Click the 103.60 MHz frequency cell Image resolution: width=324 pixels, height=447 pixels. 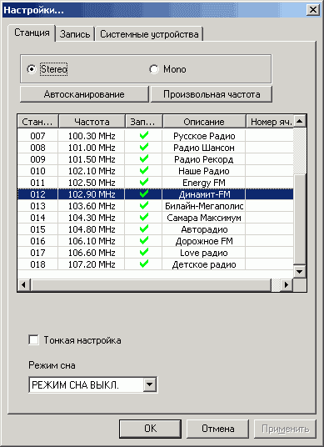pyautogui.click(x=92, y=206)
